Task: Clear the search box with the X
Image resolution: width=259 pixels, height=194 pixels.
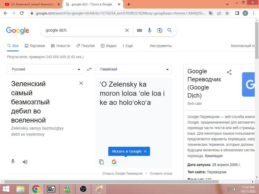Action: pos(127,30)
